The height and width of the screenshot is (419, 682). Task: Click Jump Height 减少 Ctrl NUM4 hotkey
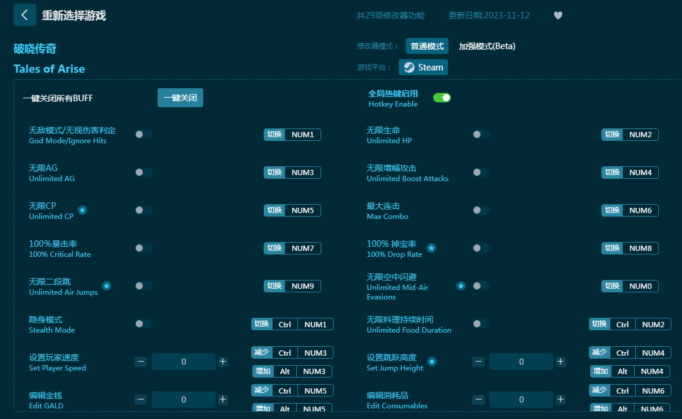(x=630, y=353)
